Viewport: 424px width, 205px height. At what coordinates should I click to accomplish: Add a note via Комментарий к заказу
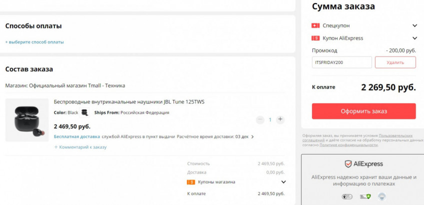pos(80,147)
